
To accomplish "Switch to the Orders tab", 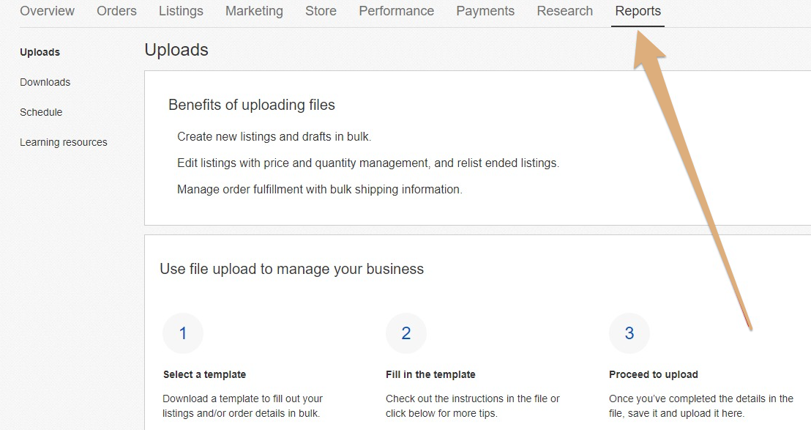I will 117,11.
